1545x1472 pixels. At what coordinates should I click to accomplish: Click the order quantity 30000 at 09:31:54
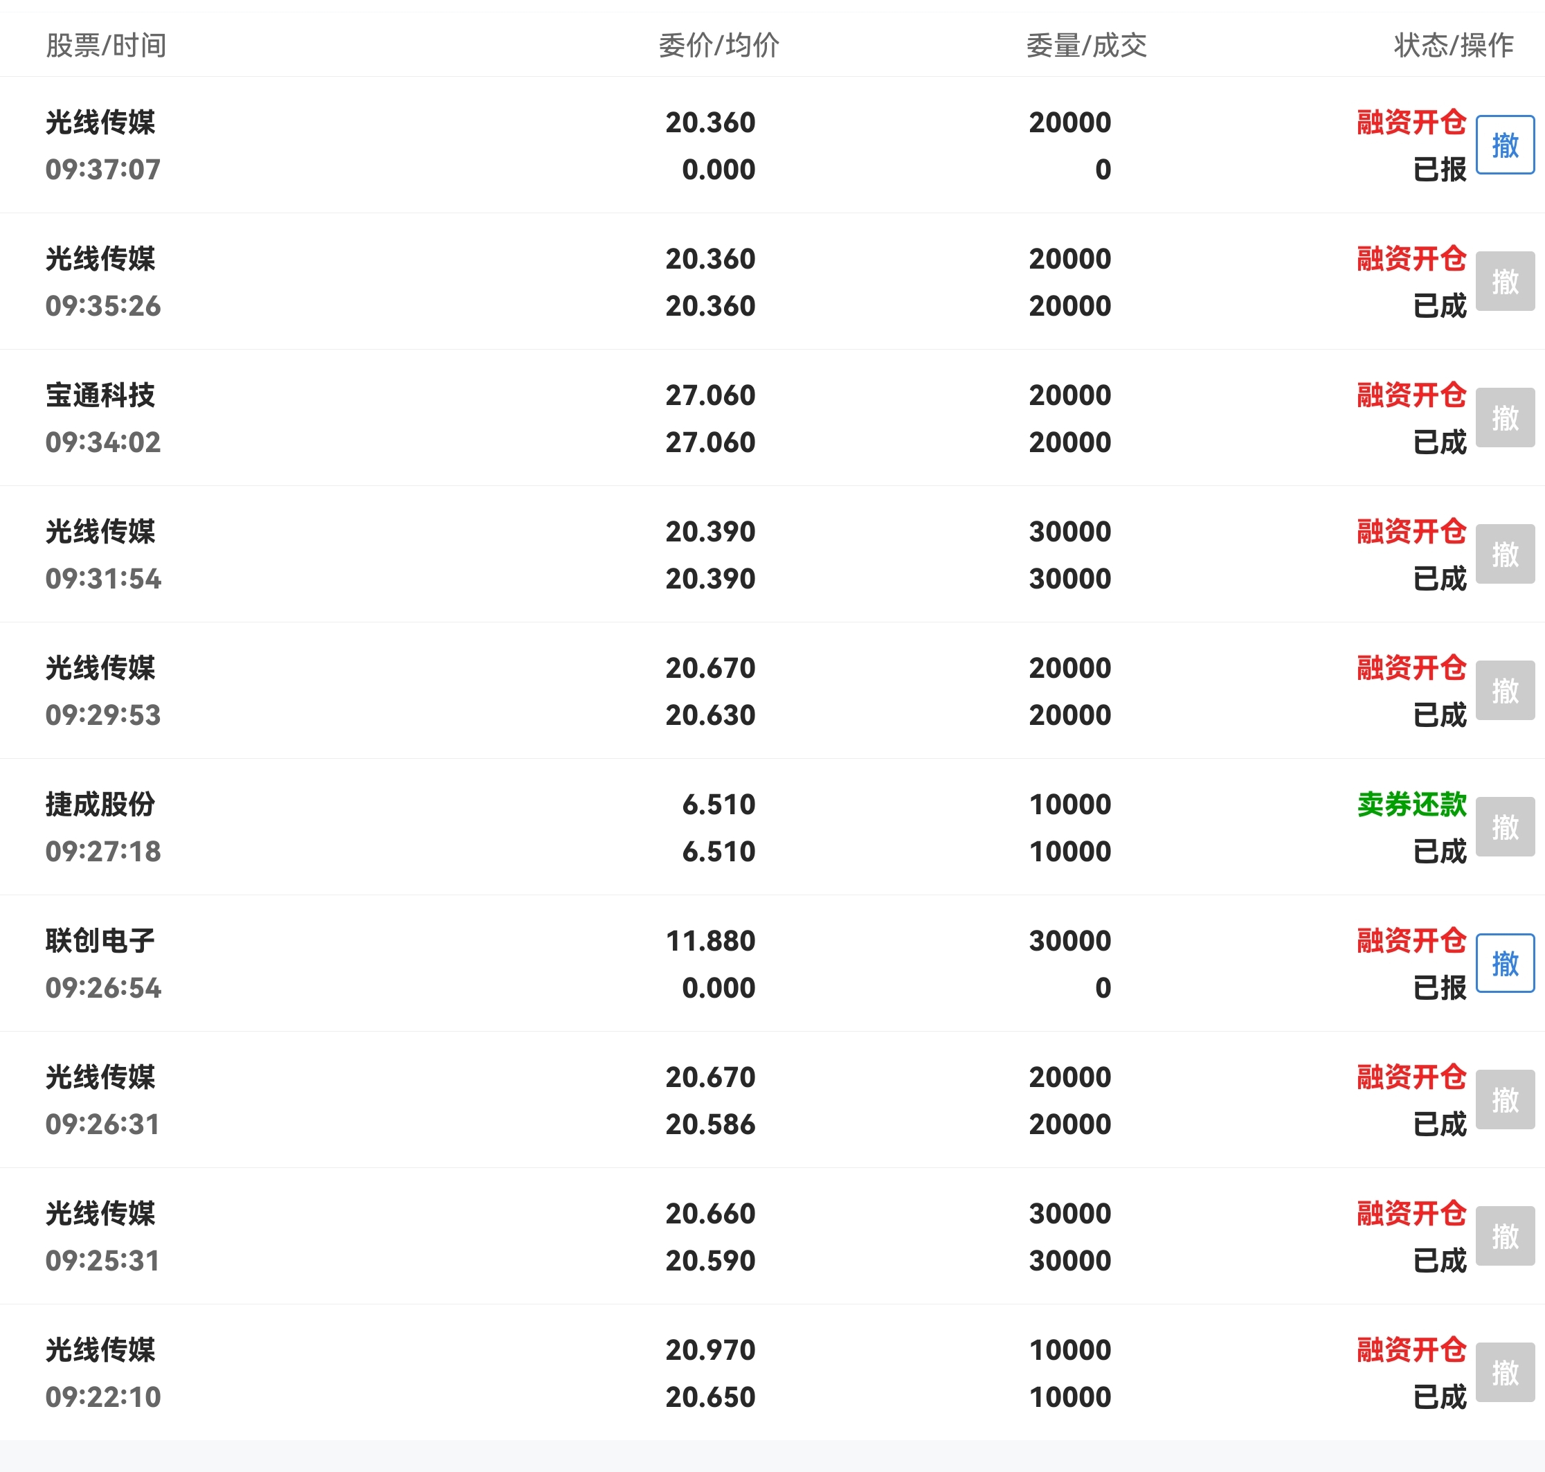point(1069,532)
